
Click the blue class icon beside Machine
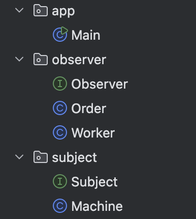[60, 206]
